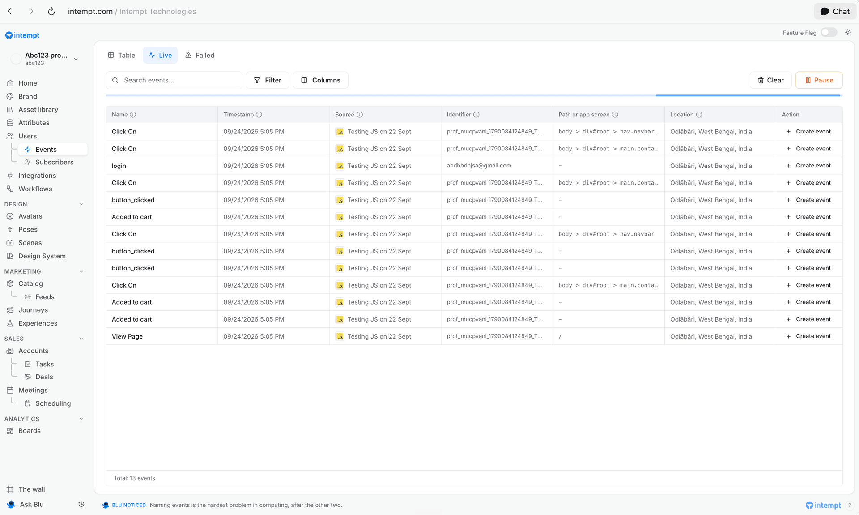Click info icon next to Path or app screen

pos(615,115)
